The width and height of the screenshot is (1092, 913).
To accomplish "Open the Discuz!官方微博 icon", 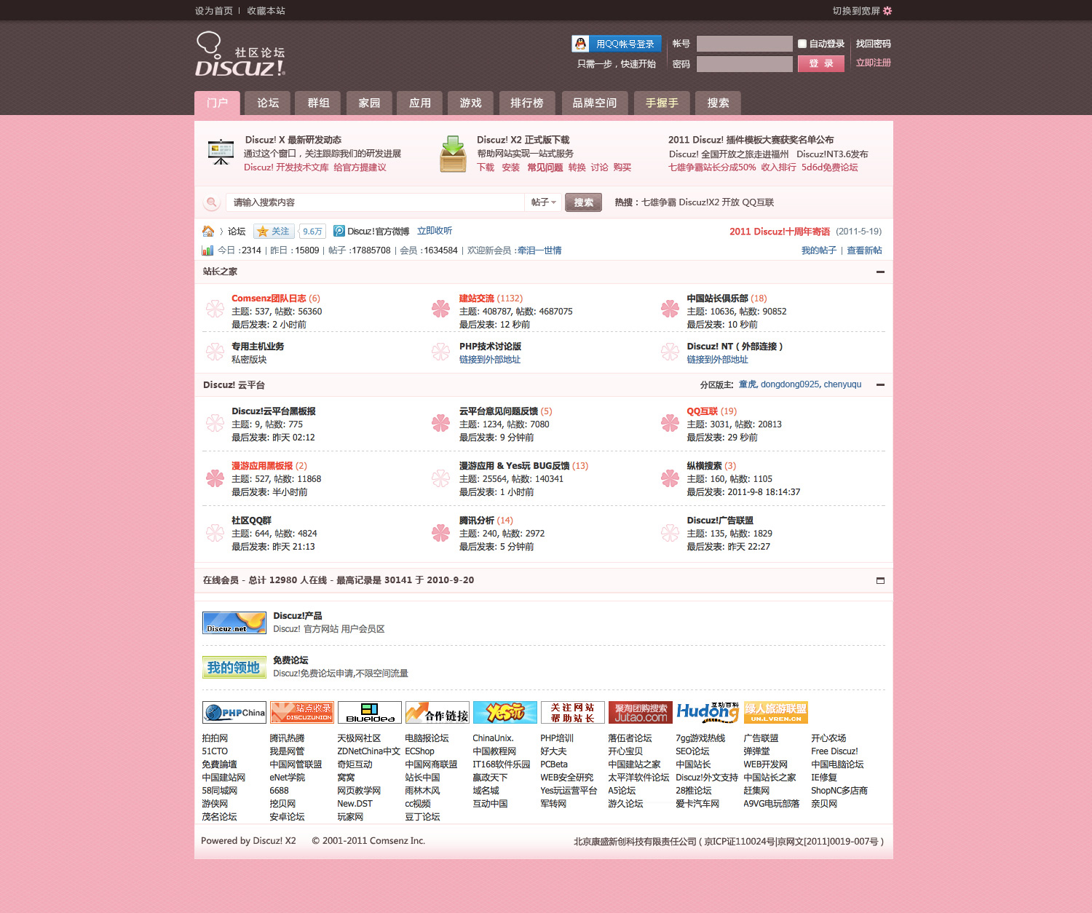I will point(339,231).
